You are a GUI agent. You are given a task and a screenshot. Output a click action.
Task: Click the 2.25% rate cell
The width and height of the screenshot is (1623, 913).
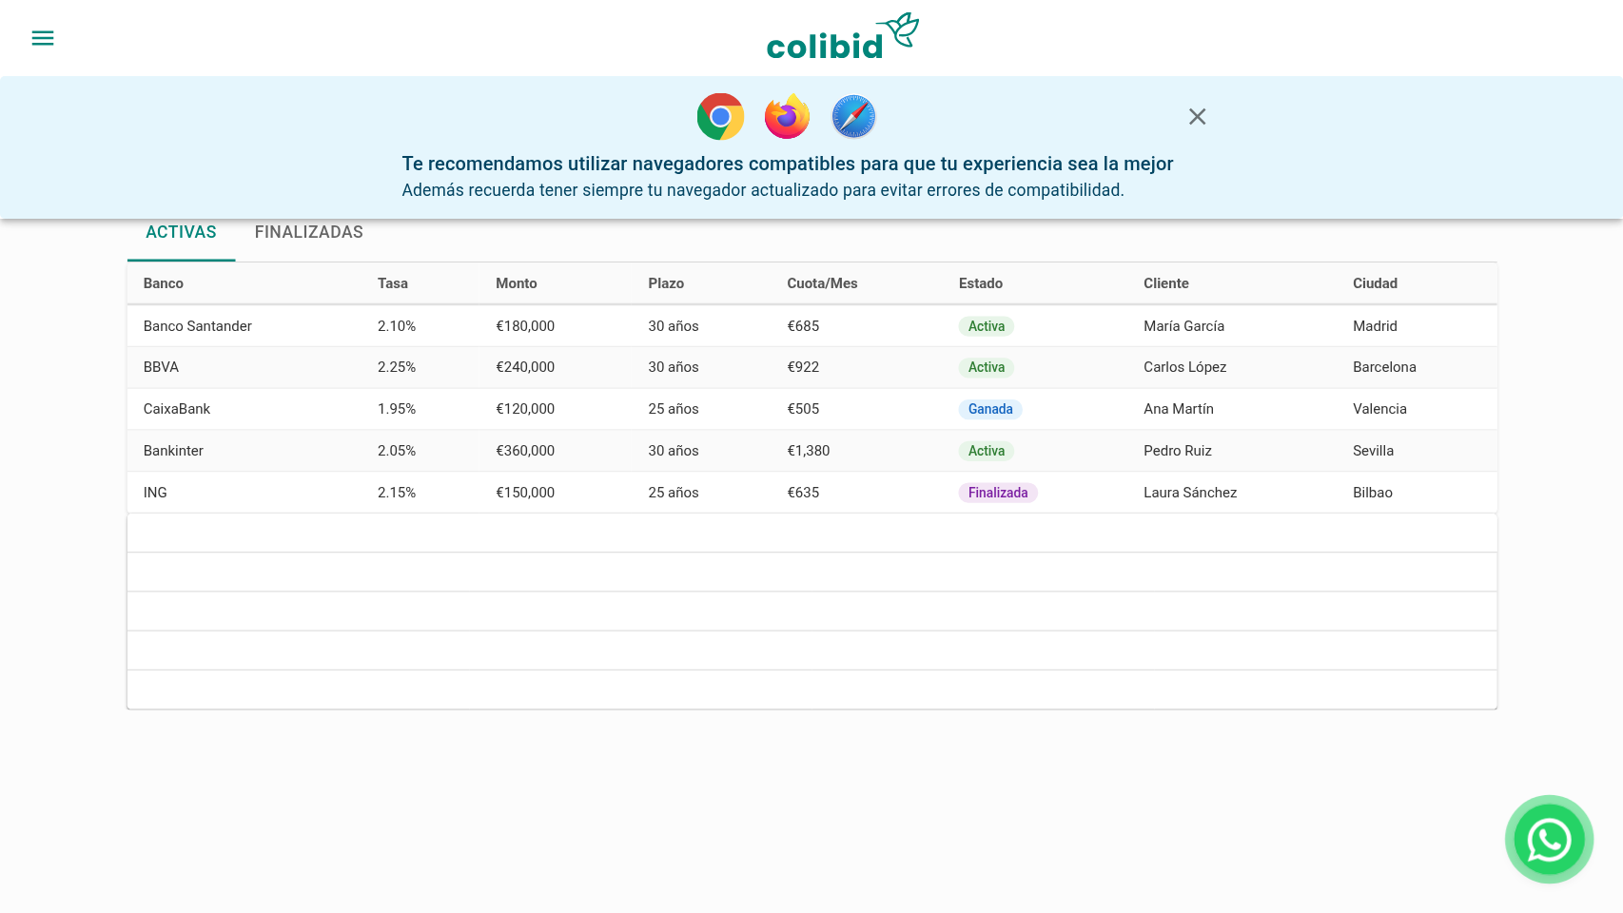[x=397, y=367]
